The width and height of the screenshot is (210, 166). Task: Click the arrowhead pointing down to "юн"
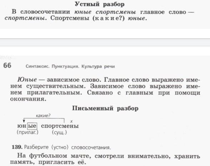tap(24, 121)
